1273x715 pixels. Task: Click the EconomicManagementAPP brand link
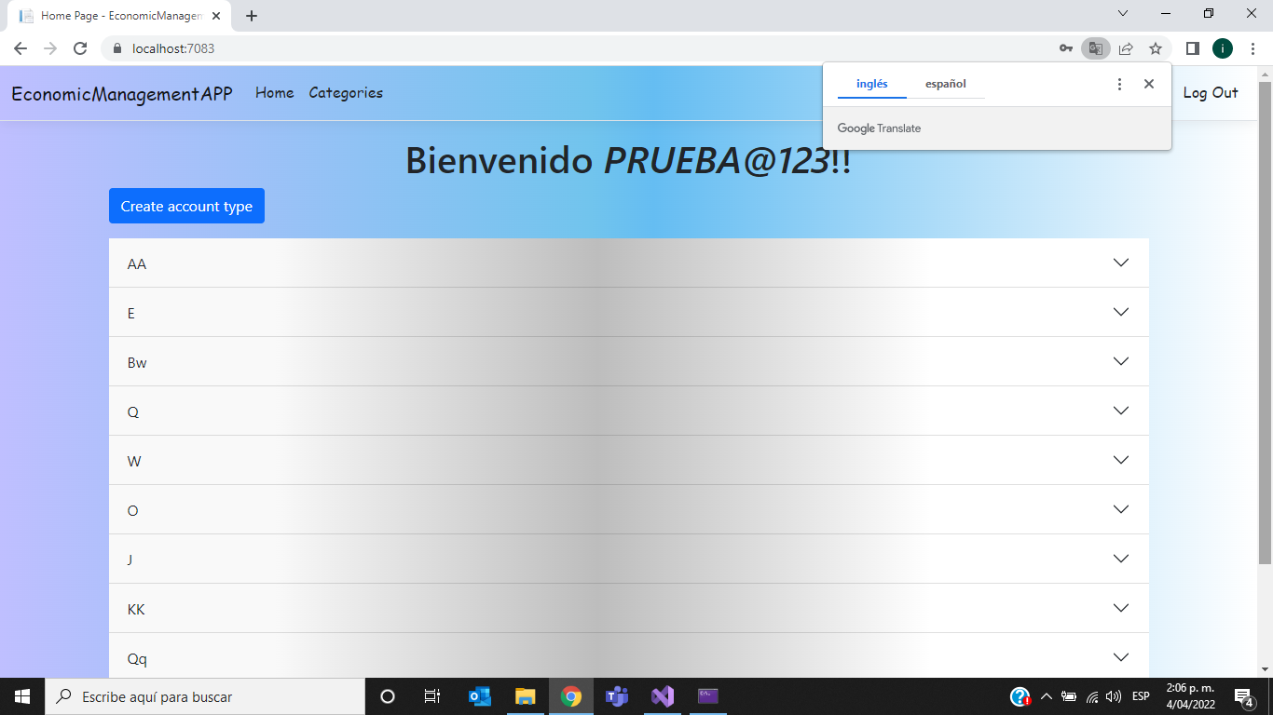[x=122, y=94]
